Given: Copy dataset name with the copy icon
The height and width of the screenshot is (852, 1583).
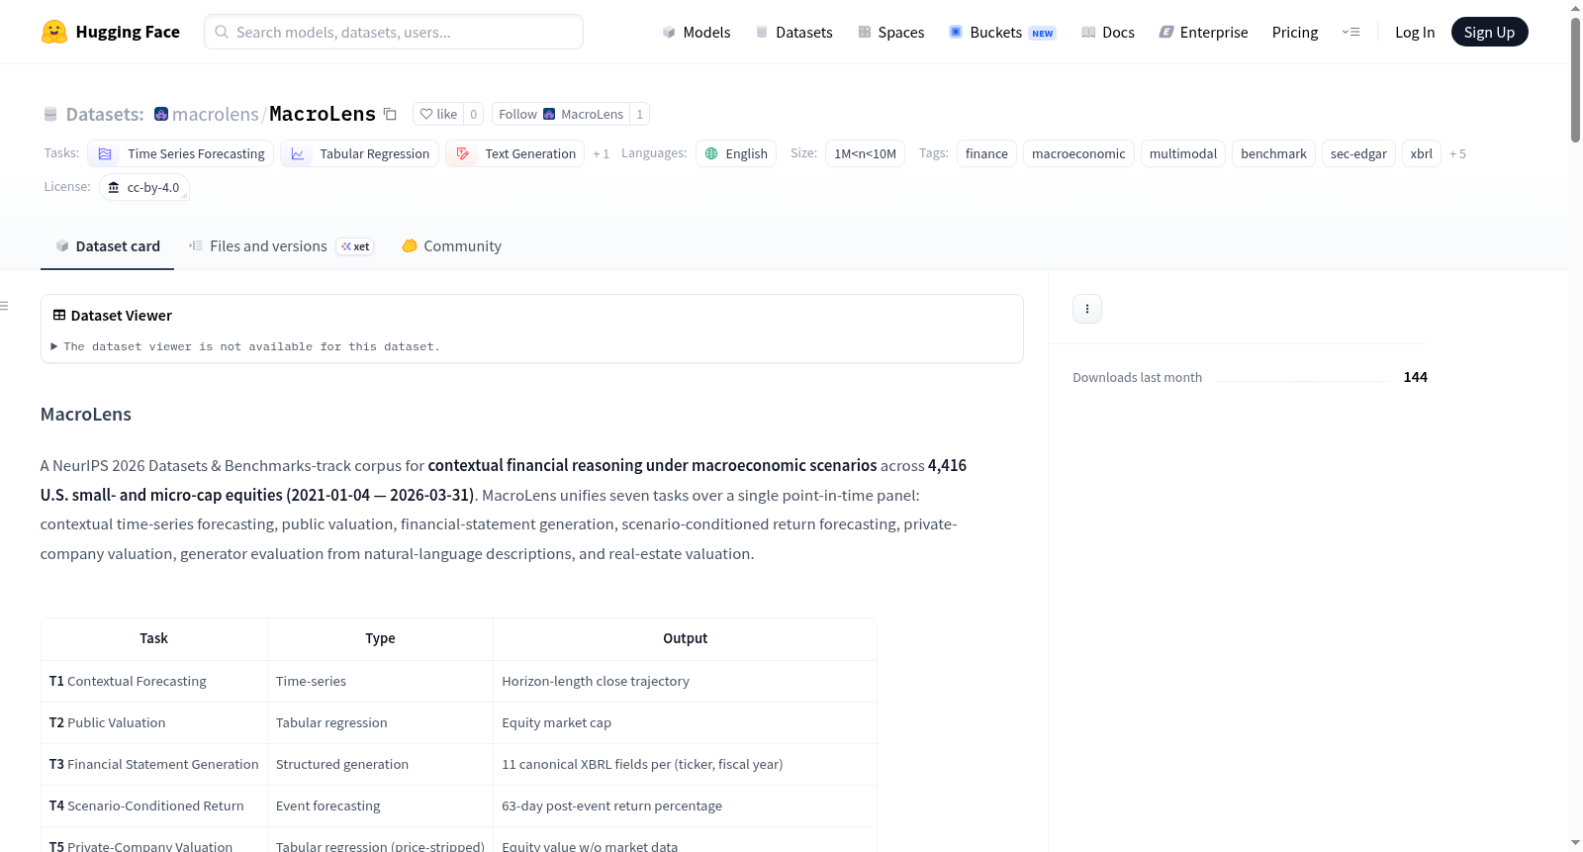Looking at the screenshot, I should (x=390, y=114).
